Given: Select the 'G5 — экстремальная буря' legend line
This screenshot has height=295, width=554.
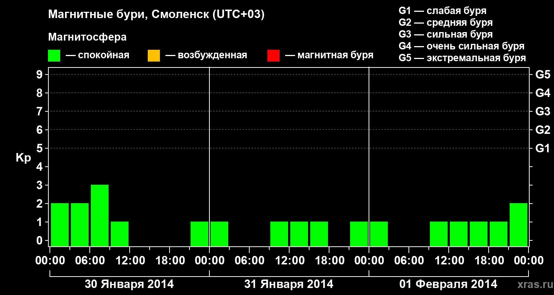Looking at the screenshot, I should (x=462, y=58).
